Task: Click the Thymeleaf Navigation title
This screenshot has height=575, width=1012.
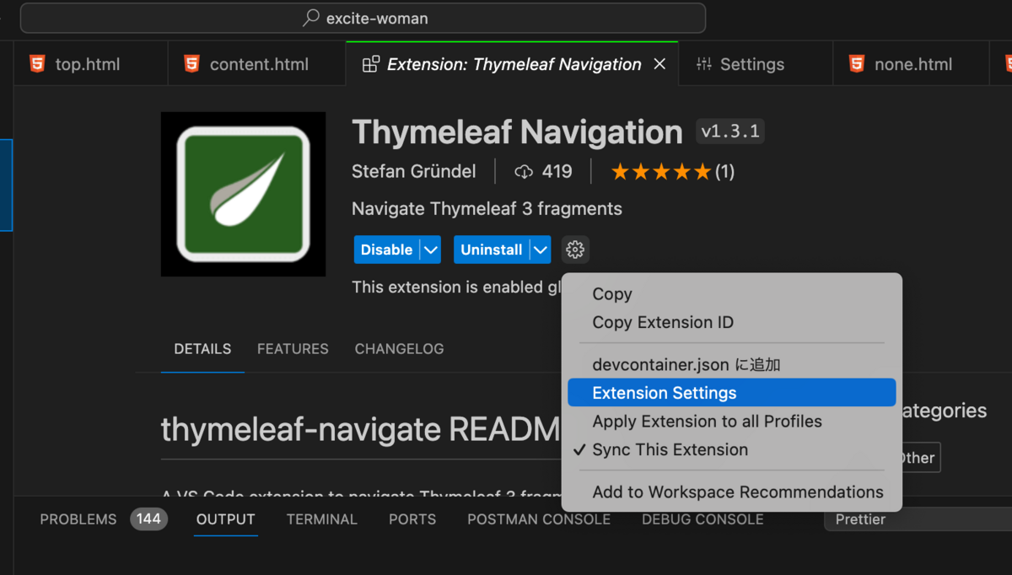Action: [x=517, y=132]
